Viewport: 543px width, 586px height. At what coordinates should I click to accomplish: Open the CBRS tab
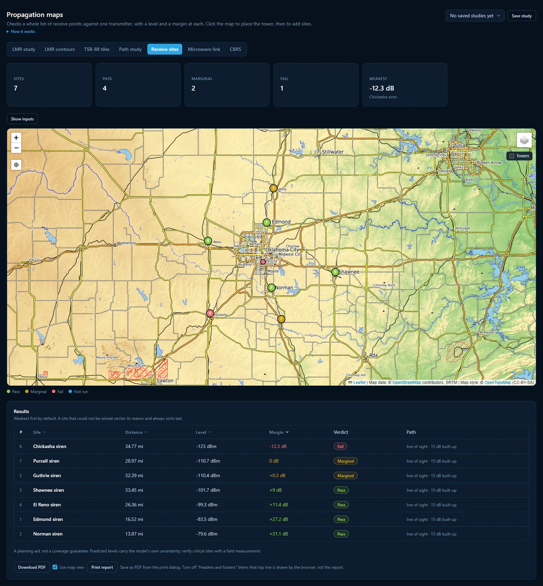click(x=235, y=49)
